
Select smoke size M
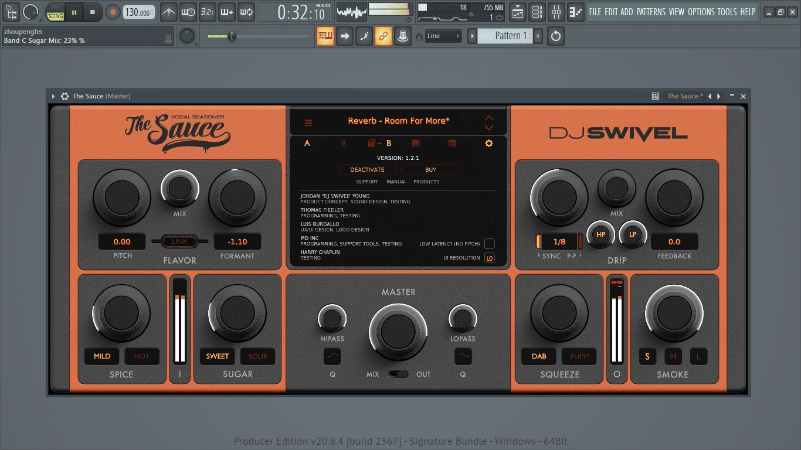[x=673, y=356]
